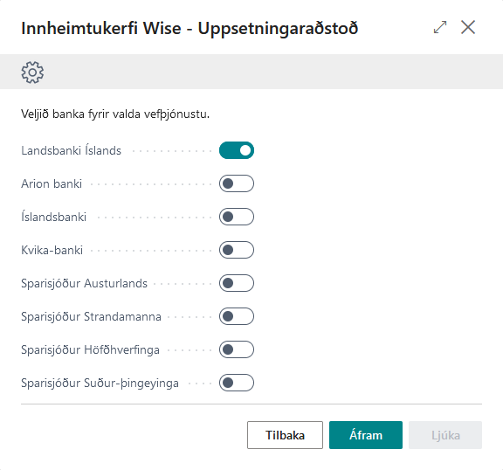The width and height of the screenshot is (503, 470).
Task: Click the dialog title Innheimtukerfi Wise
Action: tap(101, 28)
